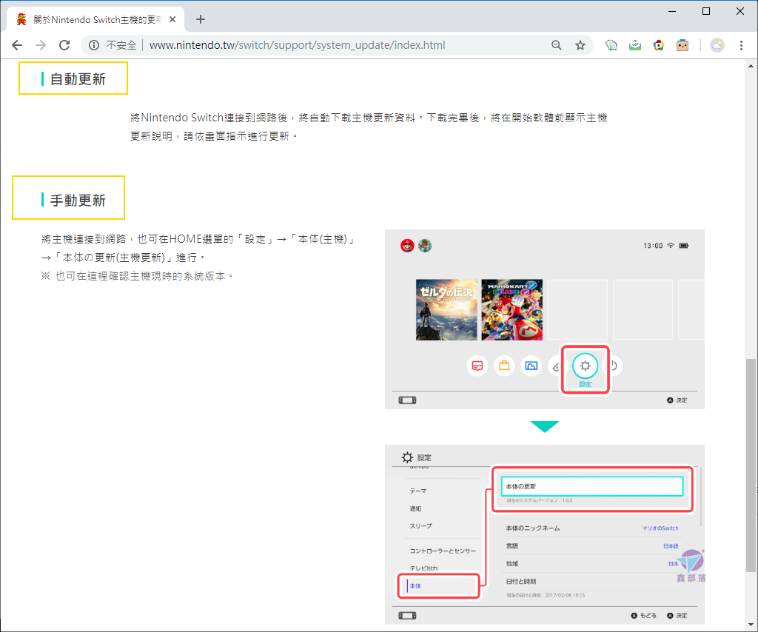This screenshot has height=632, width=758.
Task: Click the 13:00 clock in Switch screenshot
Action: coord(653,246)
